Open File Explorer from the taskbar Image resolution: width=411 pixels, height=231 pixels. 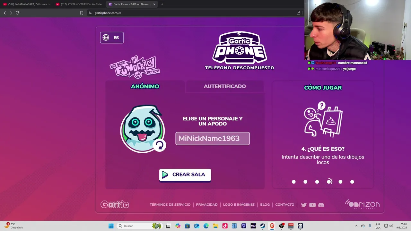pos(215,226)
